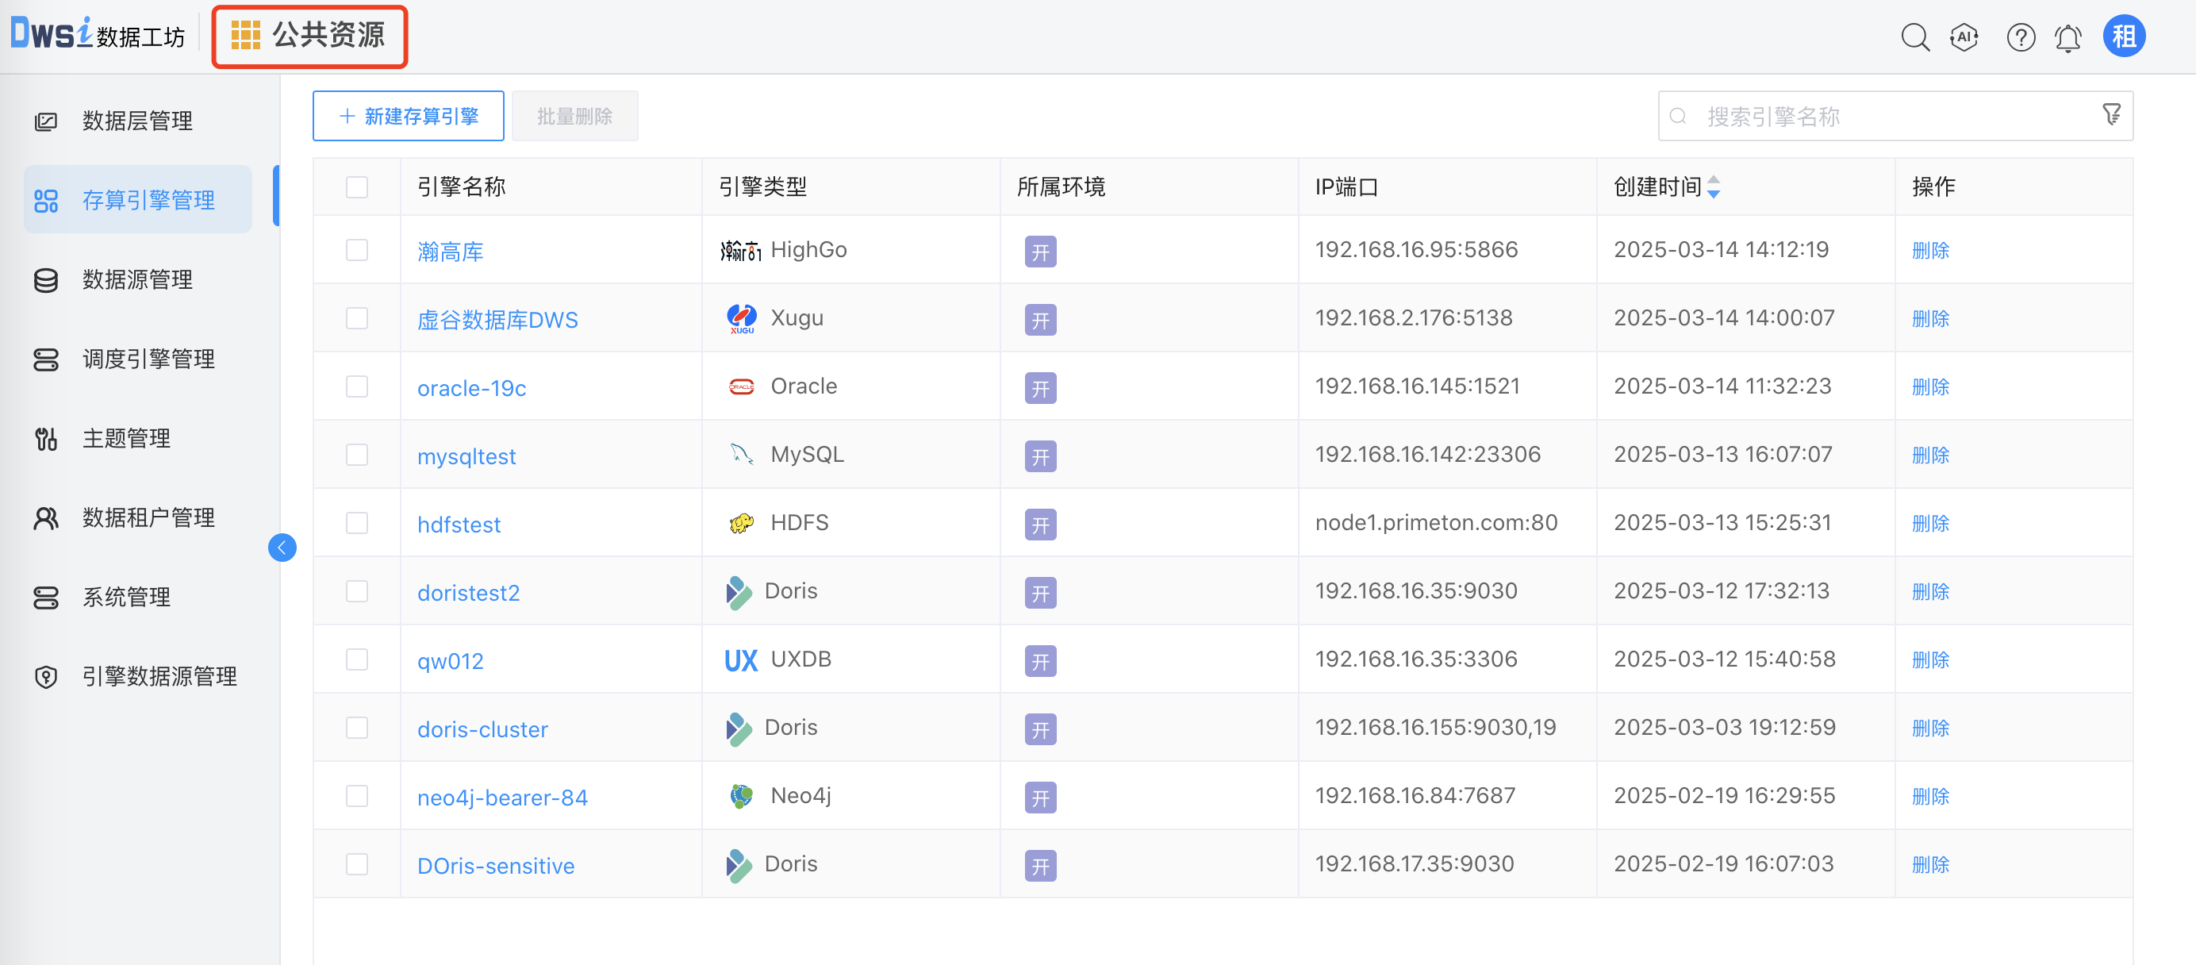Open the doris-cluster engine link
This screenshot has height=965, width=2196.
(482, 730)
